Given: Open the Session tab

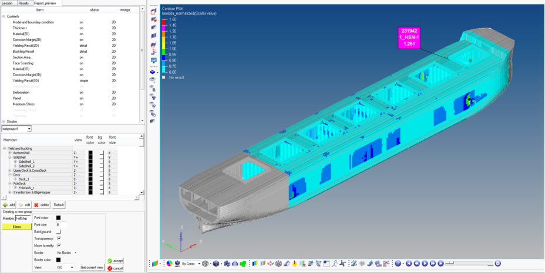Looking at the screenshot, I should (7, 3).
